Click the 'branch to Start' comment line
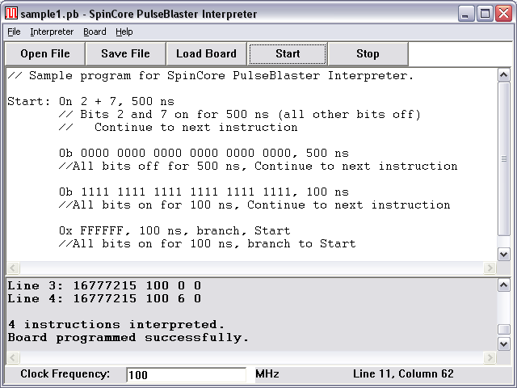517x388 pixels. click(207, 244)
